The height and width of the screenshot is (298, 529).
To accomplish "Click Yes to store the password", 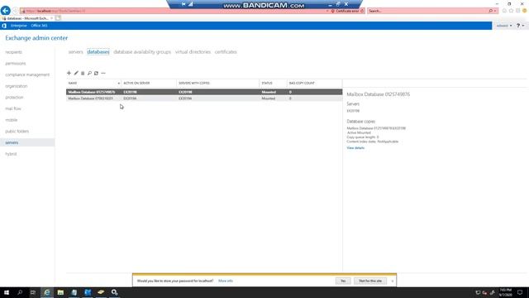I will 343,281.
